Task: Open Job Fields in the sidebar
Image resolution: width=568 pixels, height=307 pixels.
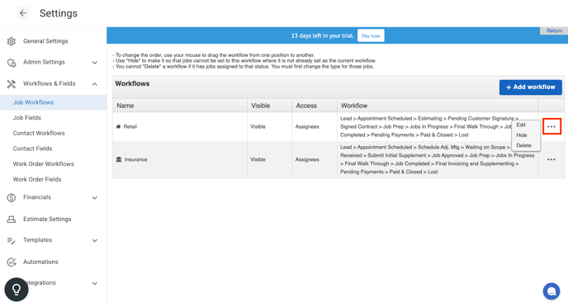Action: (27, 118)
